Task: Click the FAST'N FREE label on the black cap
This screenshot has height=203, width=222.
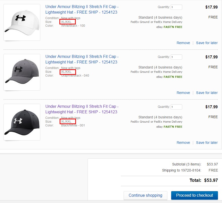Action: click(x=173, y=127)
